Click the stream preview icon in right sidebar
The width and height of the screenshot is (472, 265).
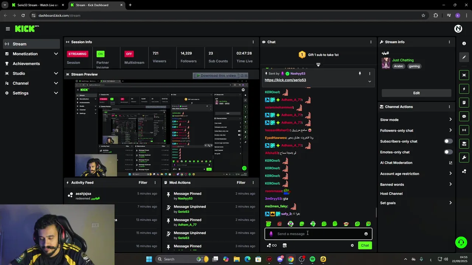point(464,75)
